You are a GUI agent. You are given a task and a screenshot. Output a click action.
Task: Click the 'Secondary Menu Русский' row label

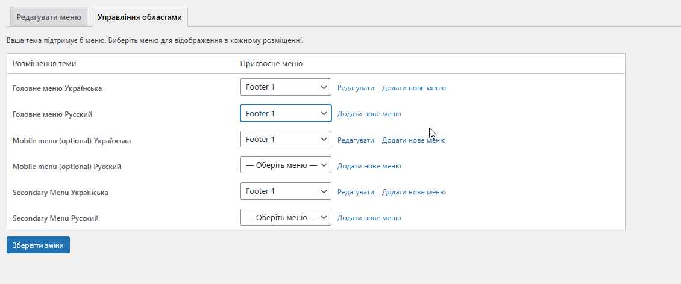pos(55,218)
